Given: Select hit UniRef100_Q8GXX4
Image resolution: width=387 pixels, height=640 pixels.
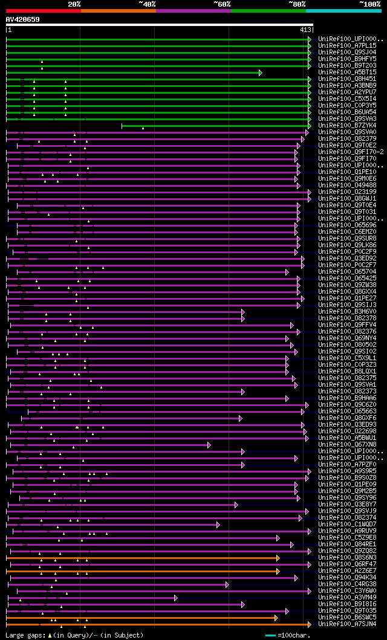Looking at the screenshot, I should point(348,291).
